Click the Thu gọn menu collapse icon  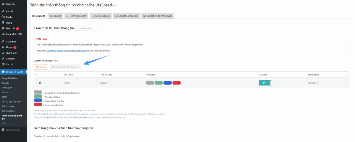(3, 130)
